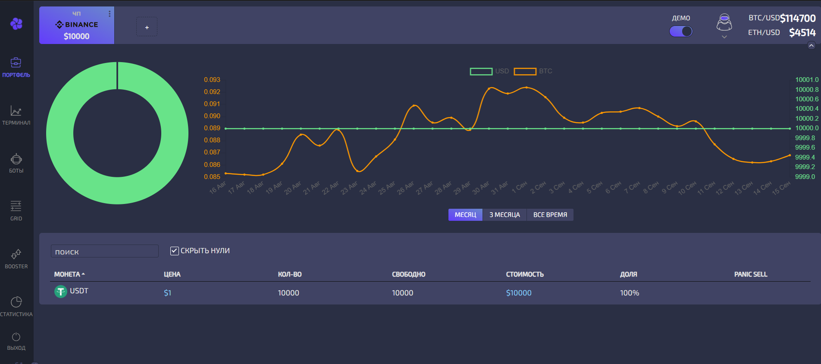Open the Портфель briefcase icon
The image size is (821, 364).
16,63
